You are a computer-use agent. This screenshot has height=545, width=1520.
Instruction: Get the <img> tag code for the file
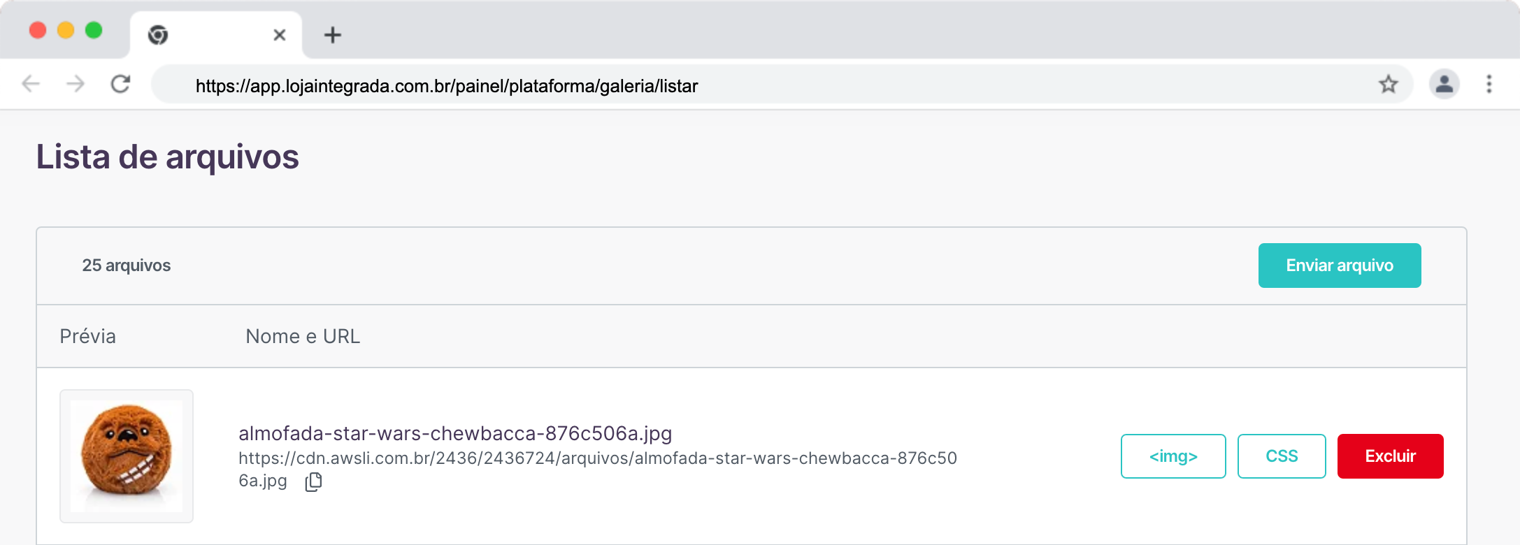click(x=1173, y=456)
